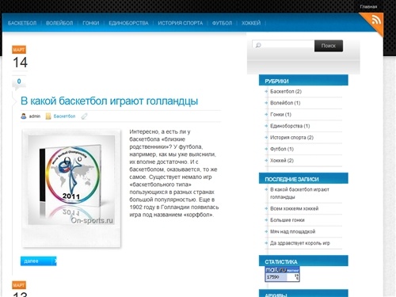Click the admin author user icon
396x297 pixels.
(x=24, y=116)
